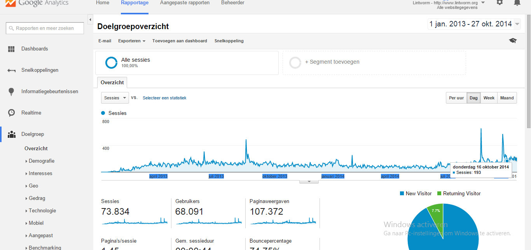
Task: Open the date range picker
Action: coord(474,24)
